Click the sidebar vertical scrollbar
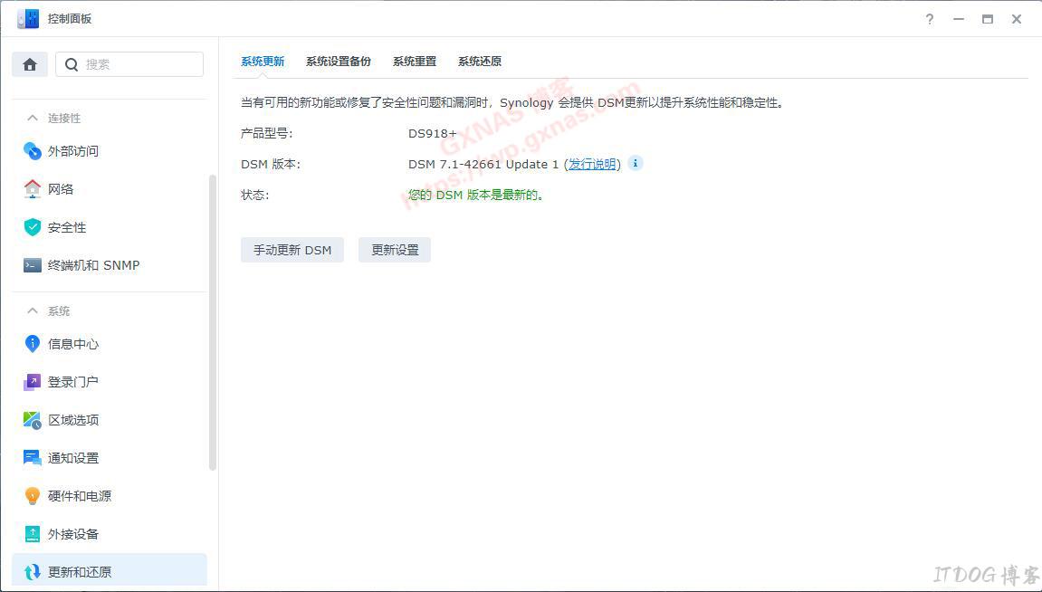This screenshot has height=592, width=1042. tap(213, 322)
